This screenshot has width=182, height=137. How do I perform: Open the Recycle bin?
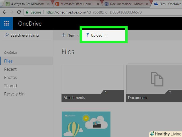[x=14, y=94]
